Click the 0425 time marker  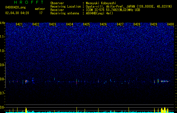click(x=86, y=24)
